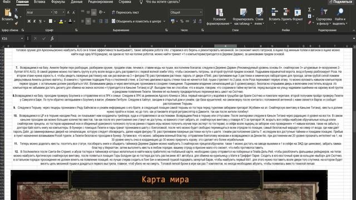
Task: Apply the yellow fill color
Action: point(61,22)
